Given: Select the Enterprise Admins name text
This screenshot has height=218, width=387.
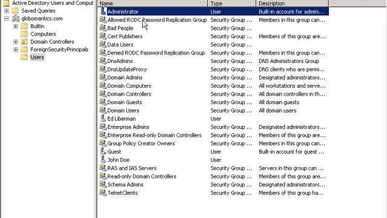Looking at the screenshot, I should click(128, 127).
